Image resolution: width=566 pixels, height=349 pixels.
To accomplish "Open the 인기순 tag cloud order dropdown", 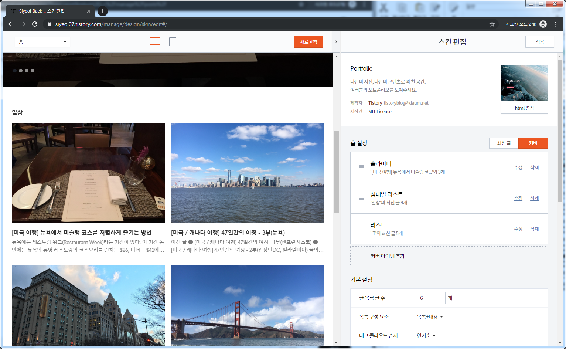I will tap(426, 336).
